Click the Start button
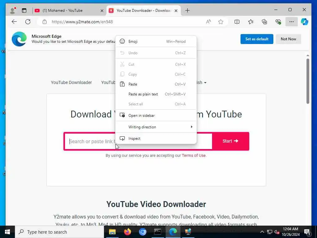 pos(230,141)
